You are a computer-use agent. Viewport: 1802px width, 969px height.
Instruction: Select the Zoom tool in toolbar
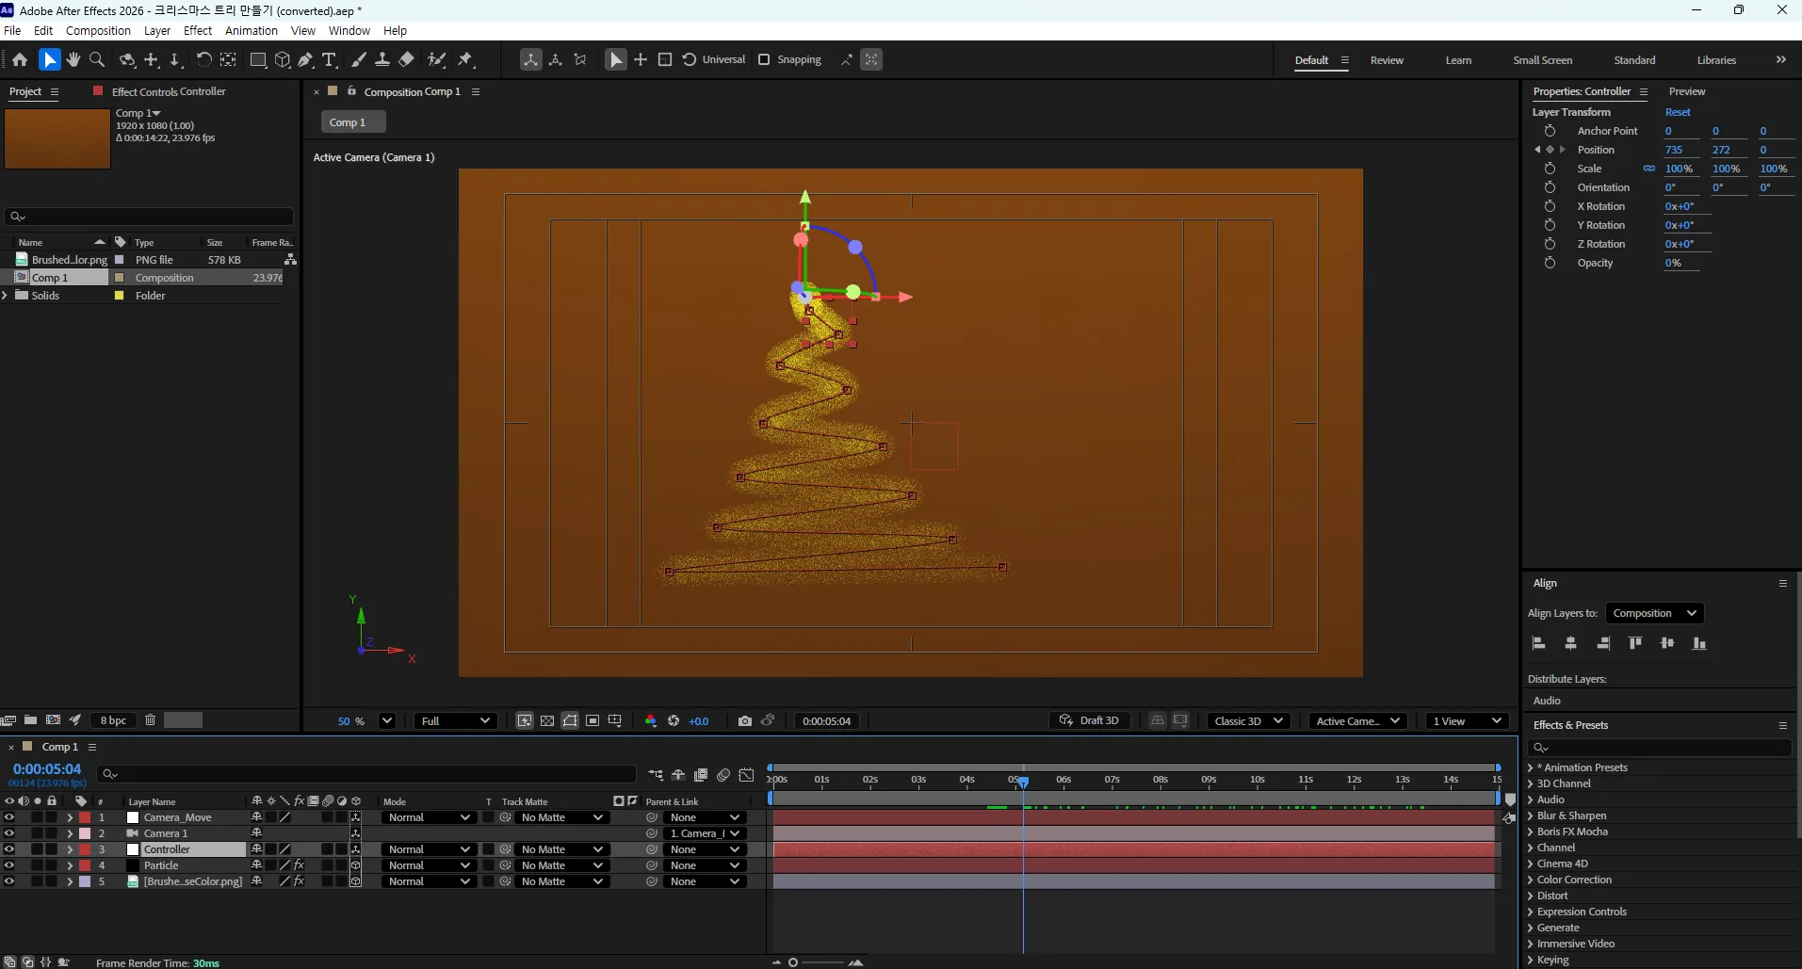click(96, 59)
